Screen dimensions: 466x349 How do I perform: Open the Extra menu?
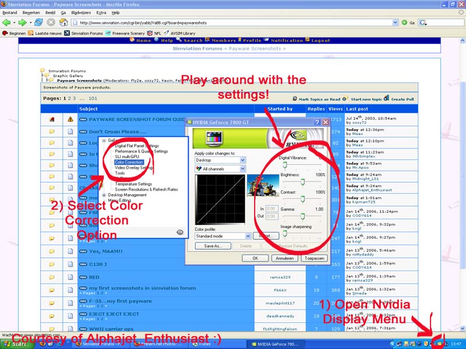pos(101,12)
